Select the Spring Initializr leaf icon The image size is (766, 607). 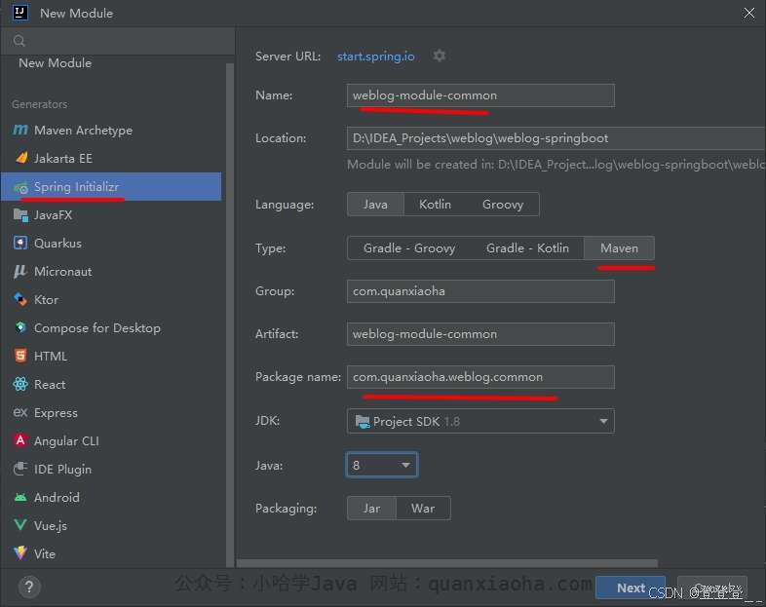click(20, 187)
